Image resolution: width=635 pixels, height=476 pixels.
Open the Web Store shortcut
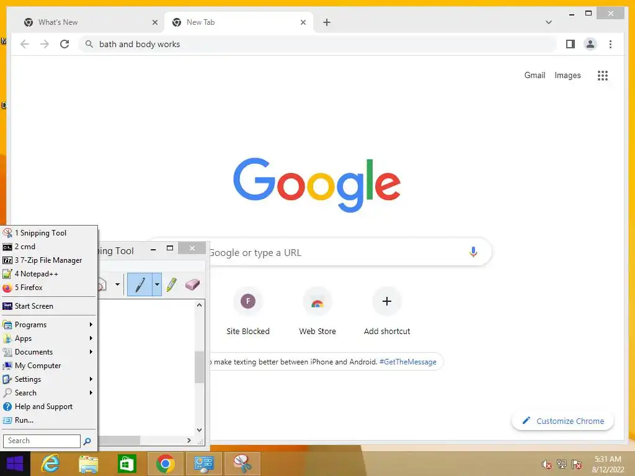317,311
